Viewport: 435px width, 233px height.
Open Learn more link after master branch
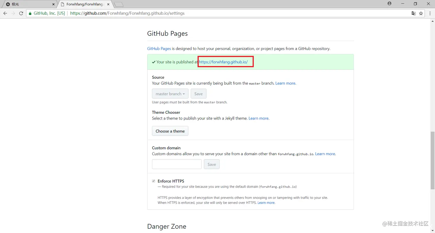click(285, 83)
